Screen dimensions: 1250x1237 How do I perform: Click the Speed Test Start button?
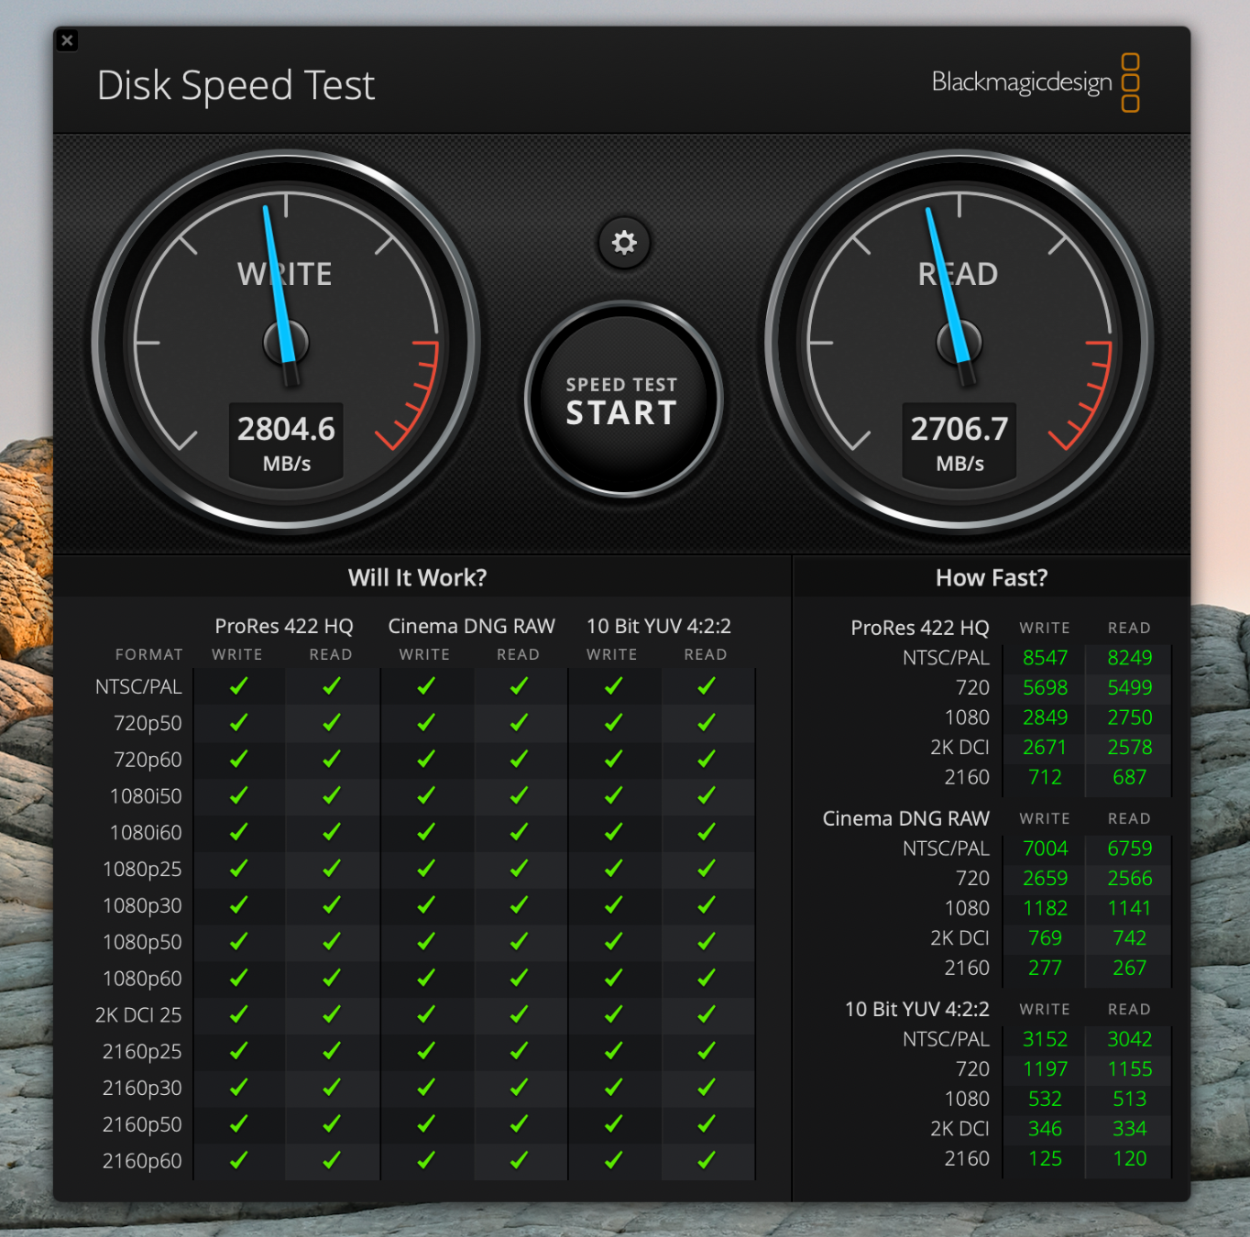pos(623,400)
